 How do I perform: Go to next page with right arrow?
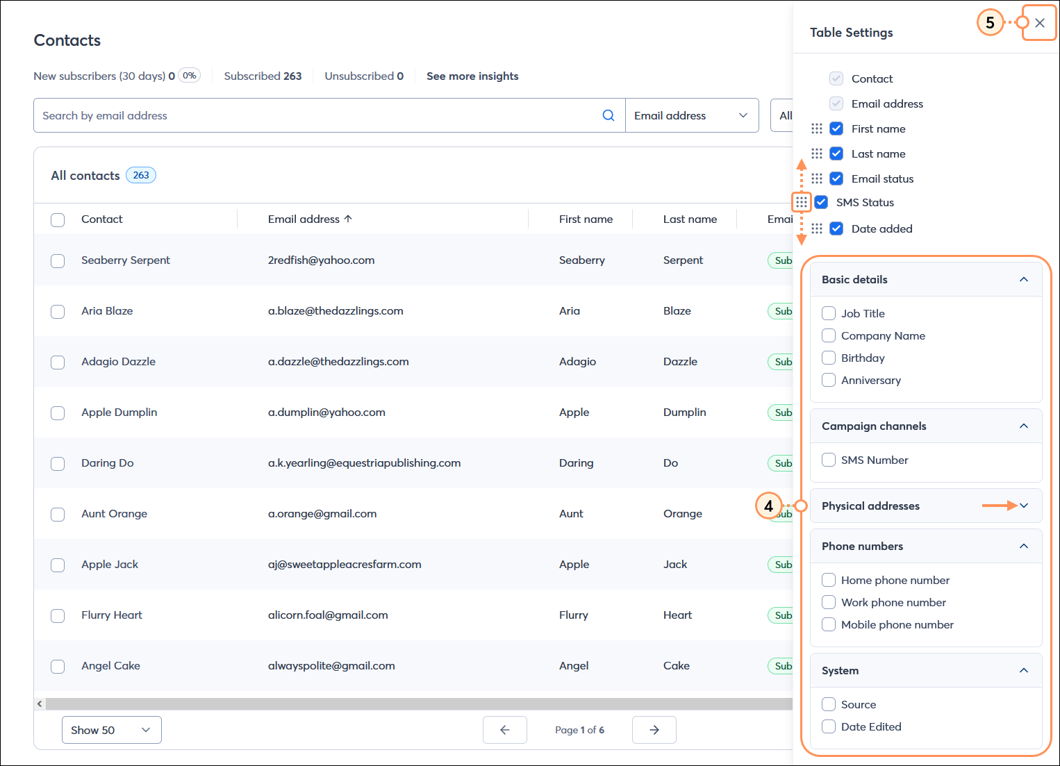(654, 730)
